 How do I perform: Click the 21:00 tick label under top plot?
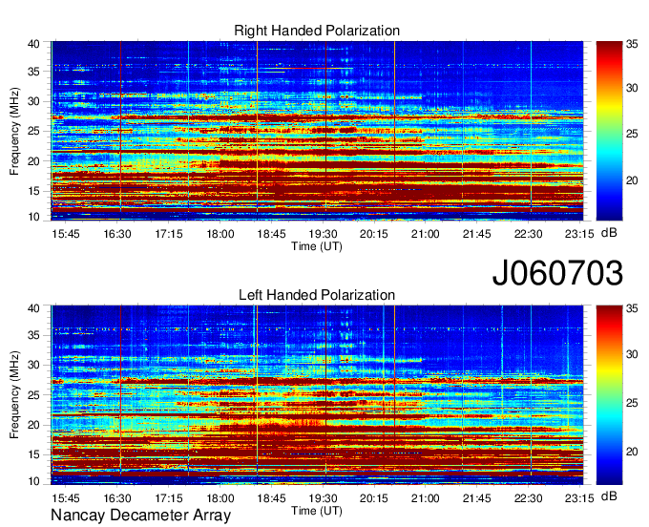tap(425, 234)
